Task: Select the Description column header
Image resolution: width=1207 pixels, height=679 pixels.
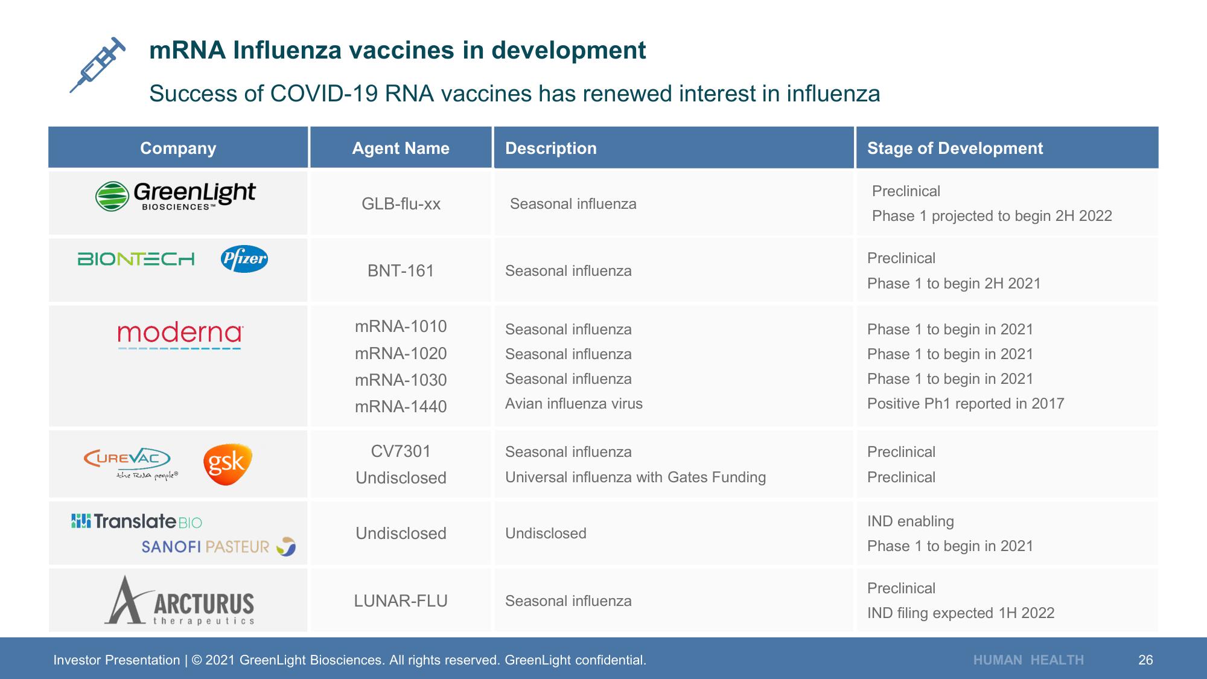Action: click(x=674, y=148)
